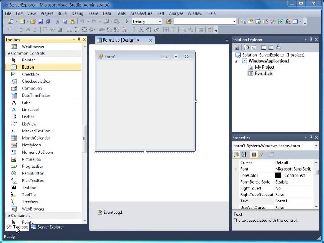Click the New Project toolbar icon
This screenshot has height=243, width=324.
tap(10, 21)
